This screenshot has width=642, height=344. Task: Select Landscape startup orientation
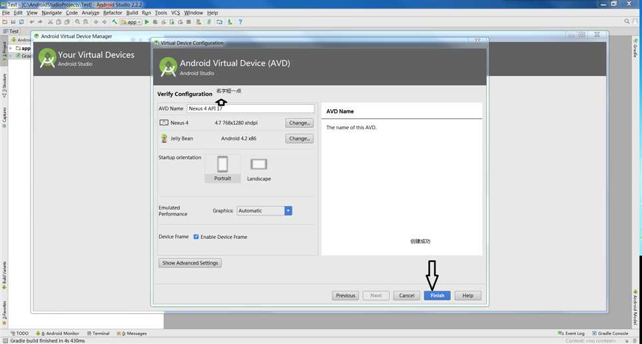(x=259, y=170)
